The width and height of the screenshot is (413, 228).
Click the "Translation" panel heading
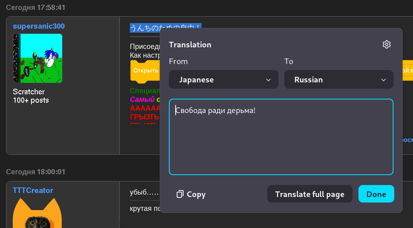(x=190, y=45)
